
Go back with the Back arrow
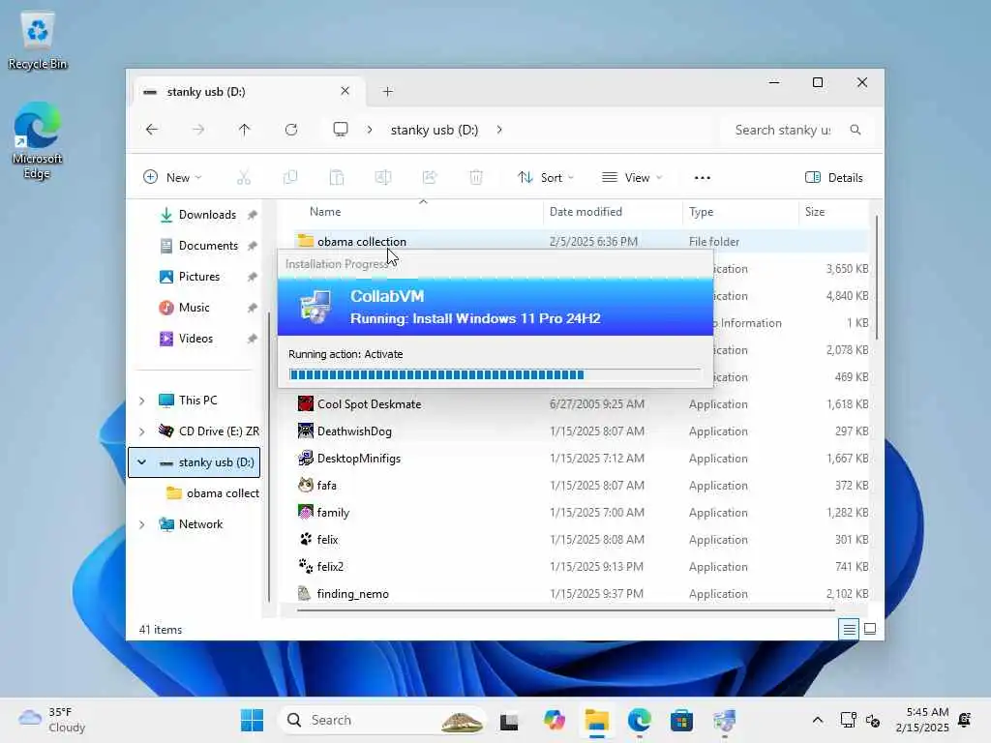coord(152,130)
